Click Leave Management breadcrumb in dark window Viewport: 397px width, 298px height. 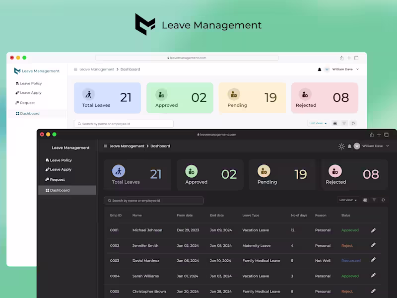[127, 146]
